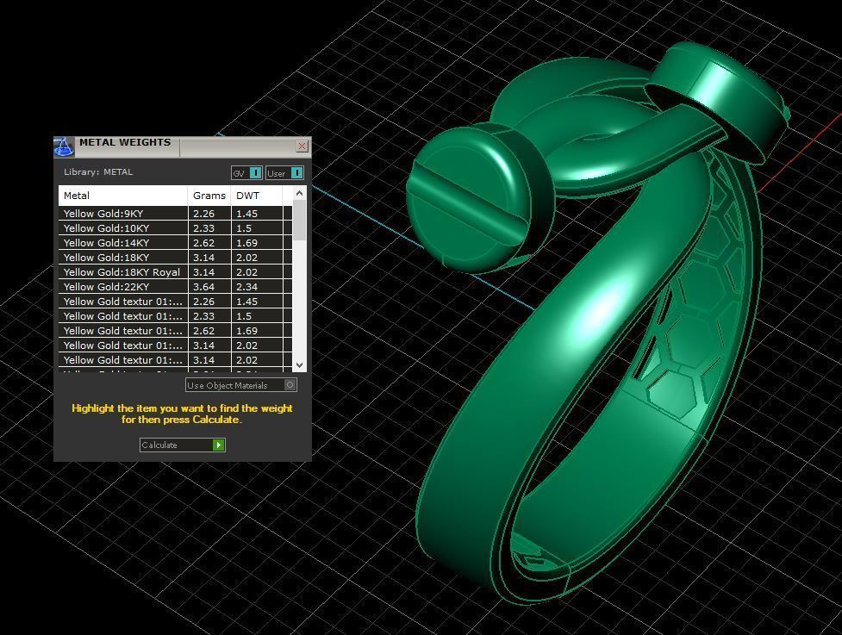
Task: Click Grams value 3.64 for Yellow Gold:22KY
Action: pos(204,287)
